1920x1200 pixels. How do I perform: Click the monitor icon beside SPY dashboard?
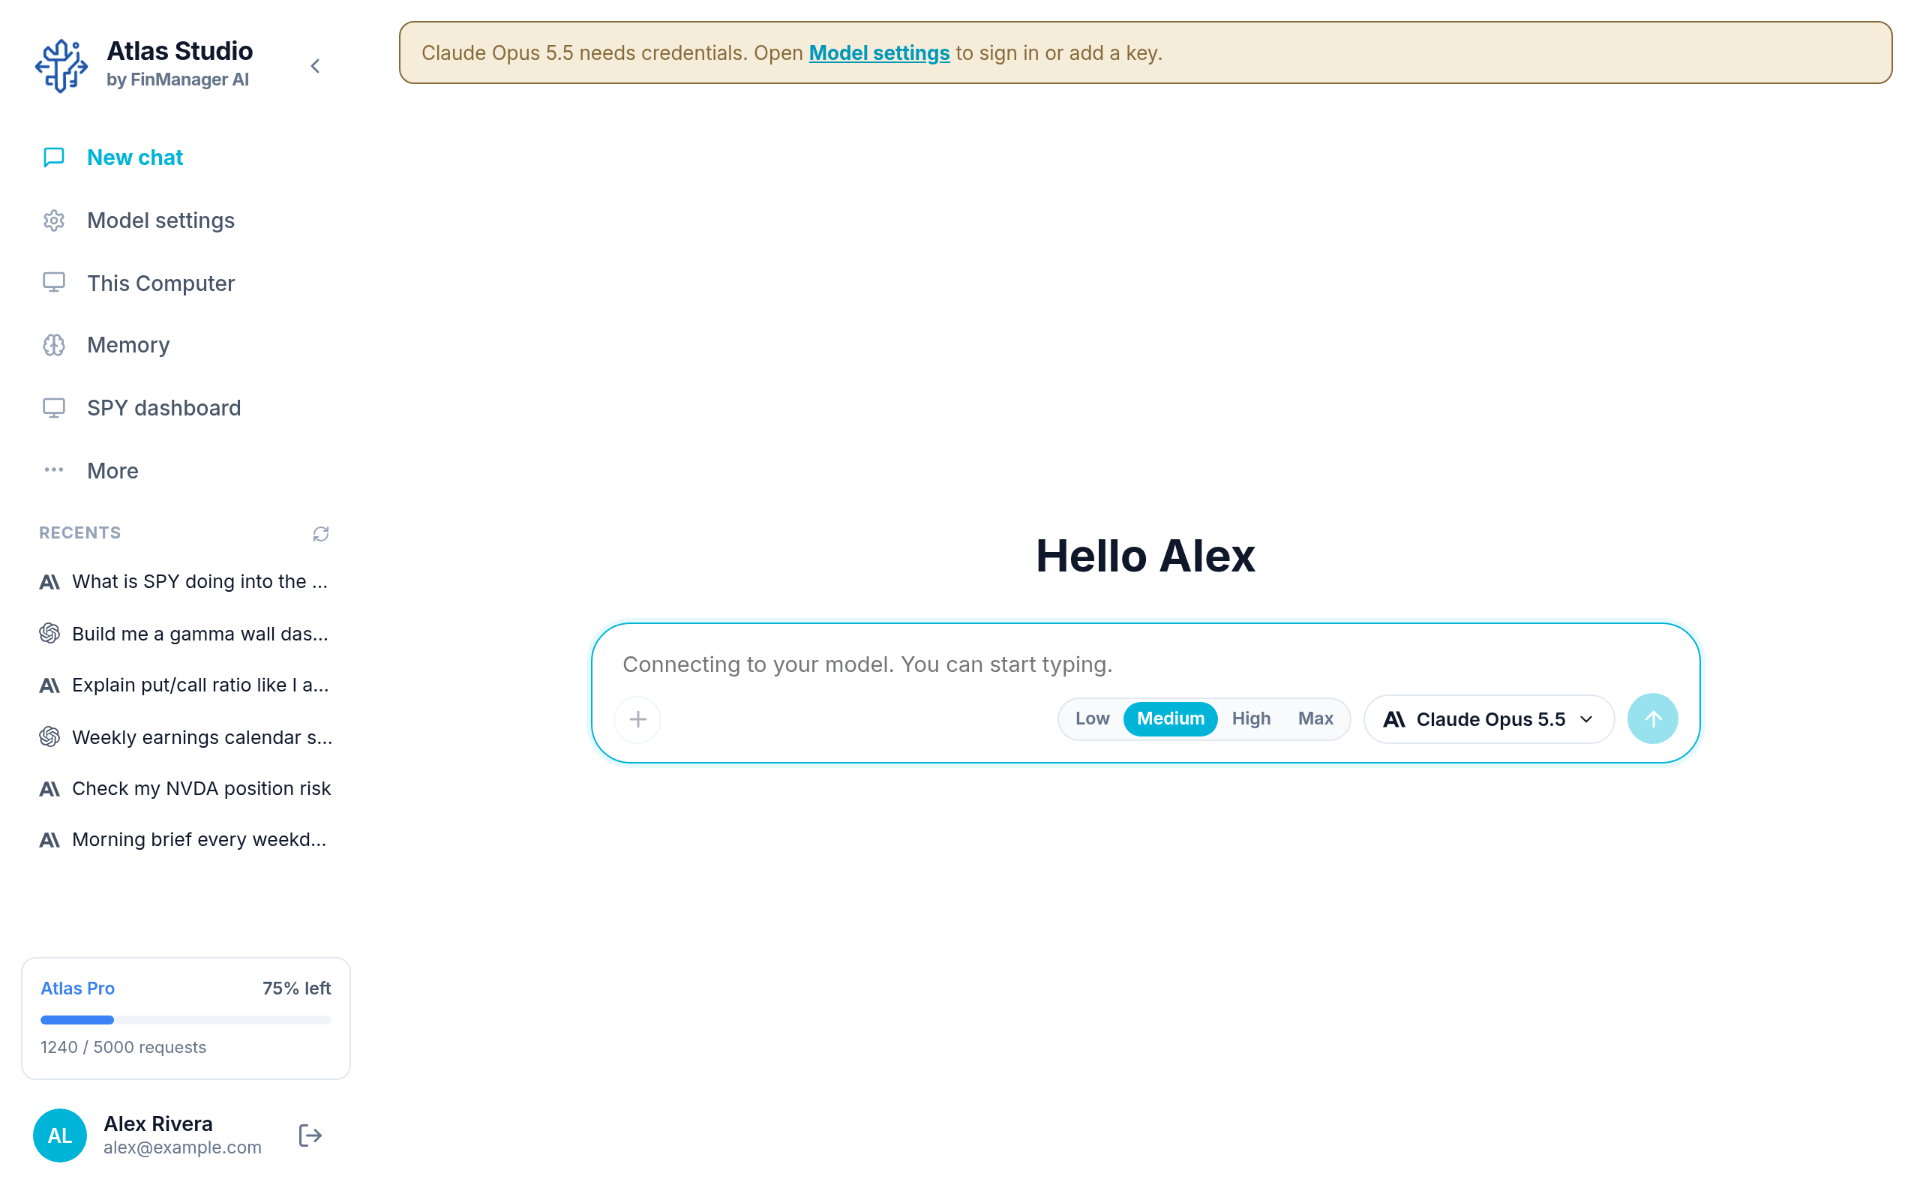pos(54,408)
